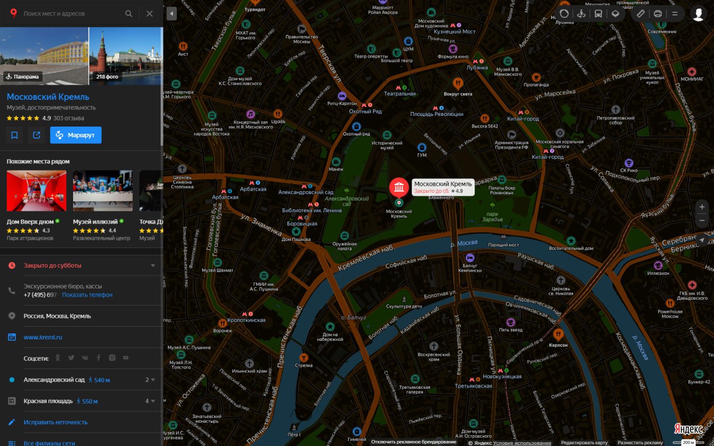Viewport: 714px width, 446px height.
Task: Expand Александровский сад metro exits dropdown
Action: pos(151,380)
